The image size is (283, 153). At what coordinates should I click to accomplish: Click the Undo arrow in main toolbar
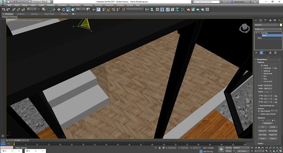3,10
